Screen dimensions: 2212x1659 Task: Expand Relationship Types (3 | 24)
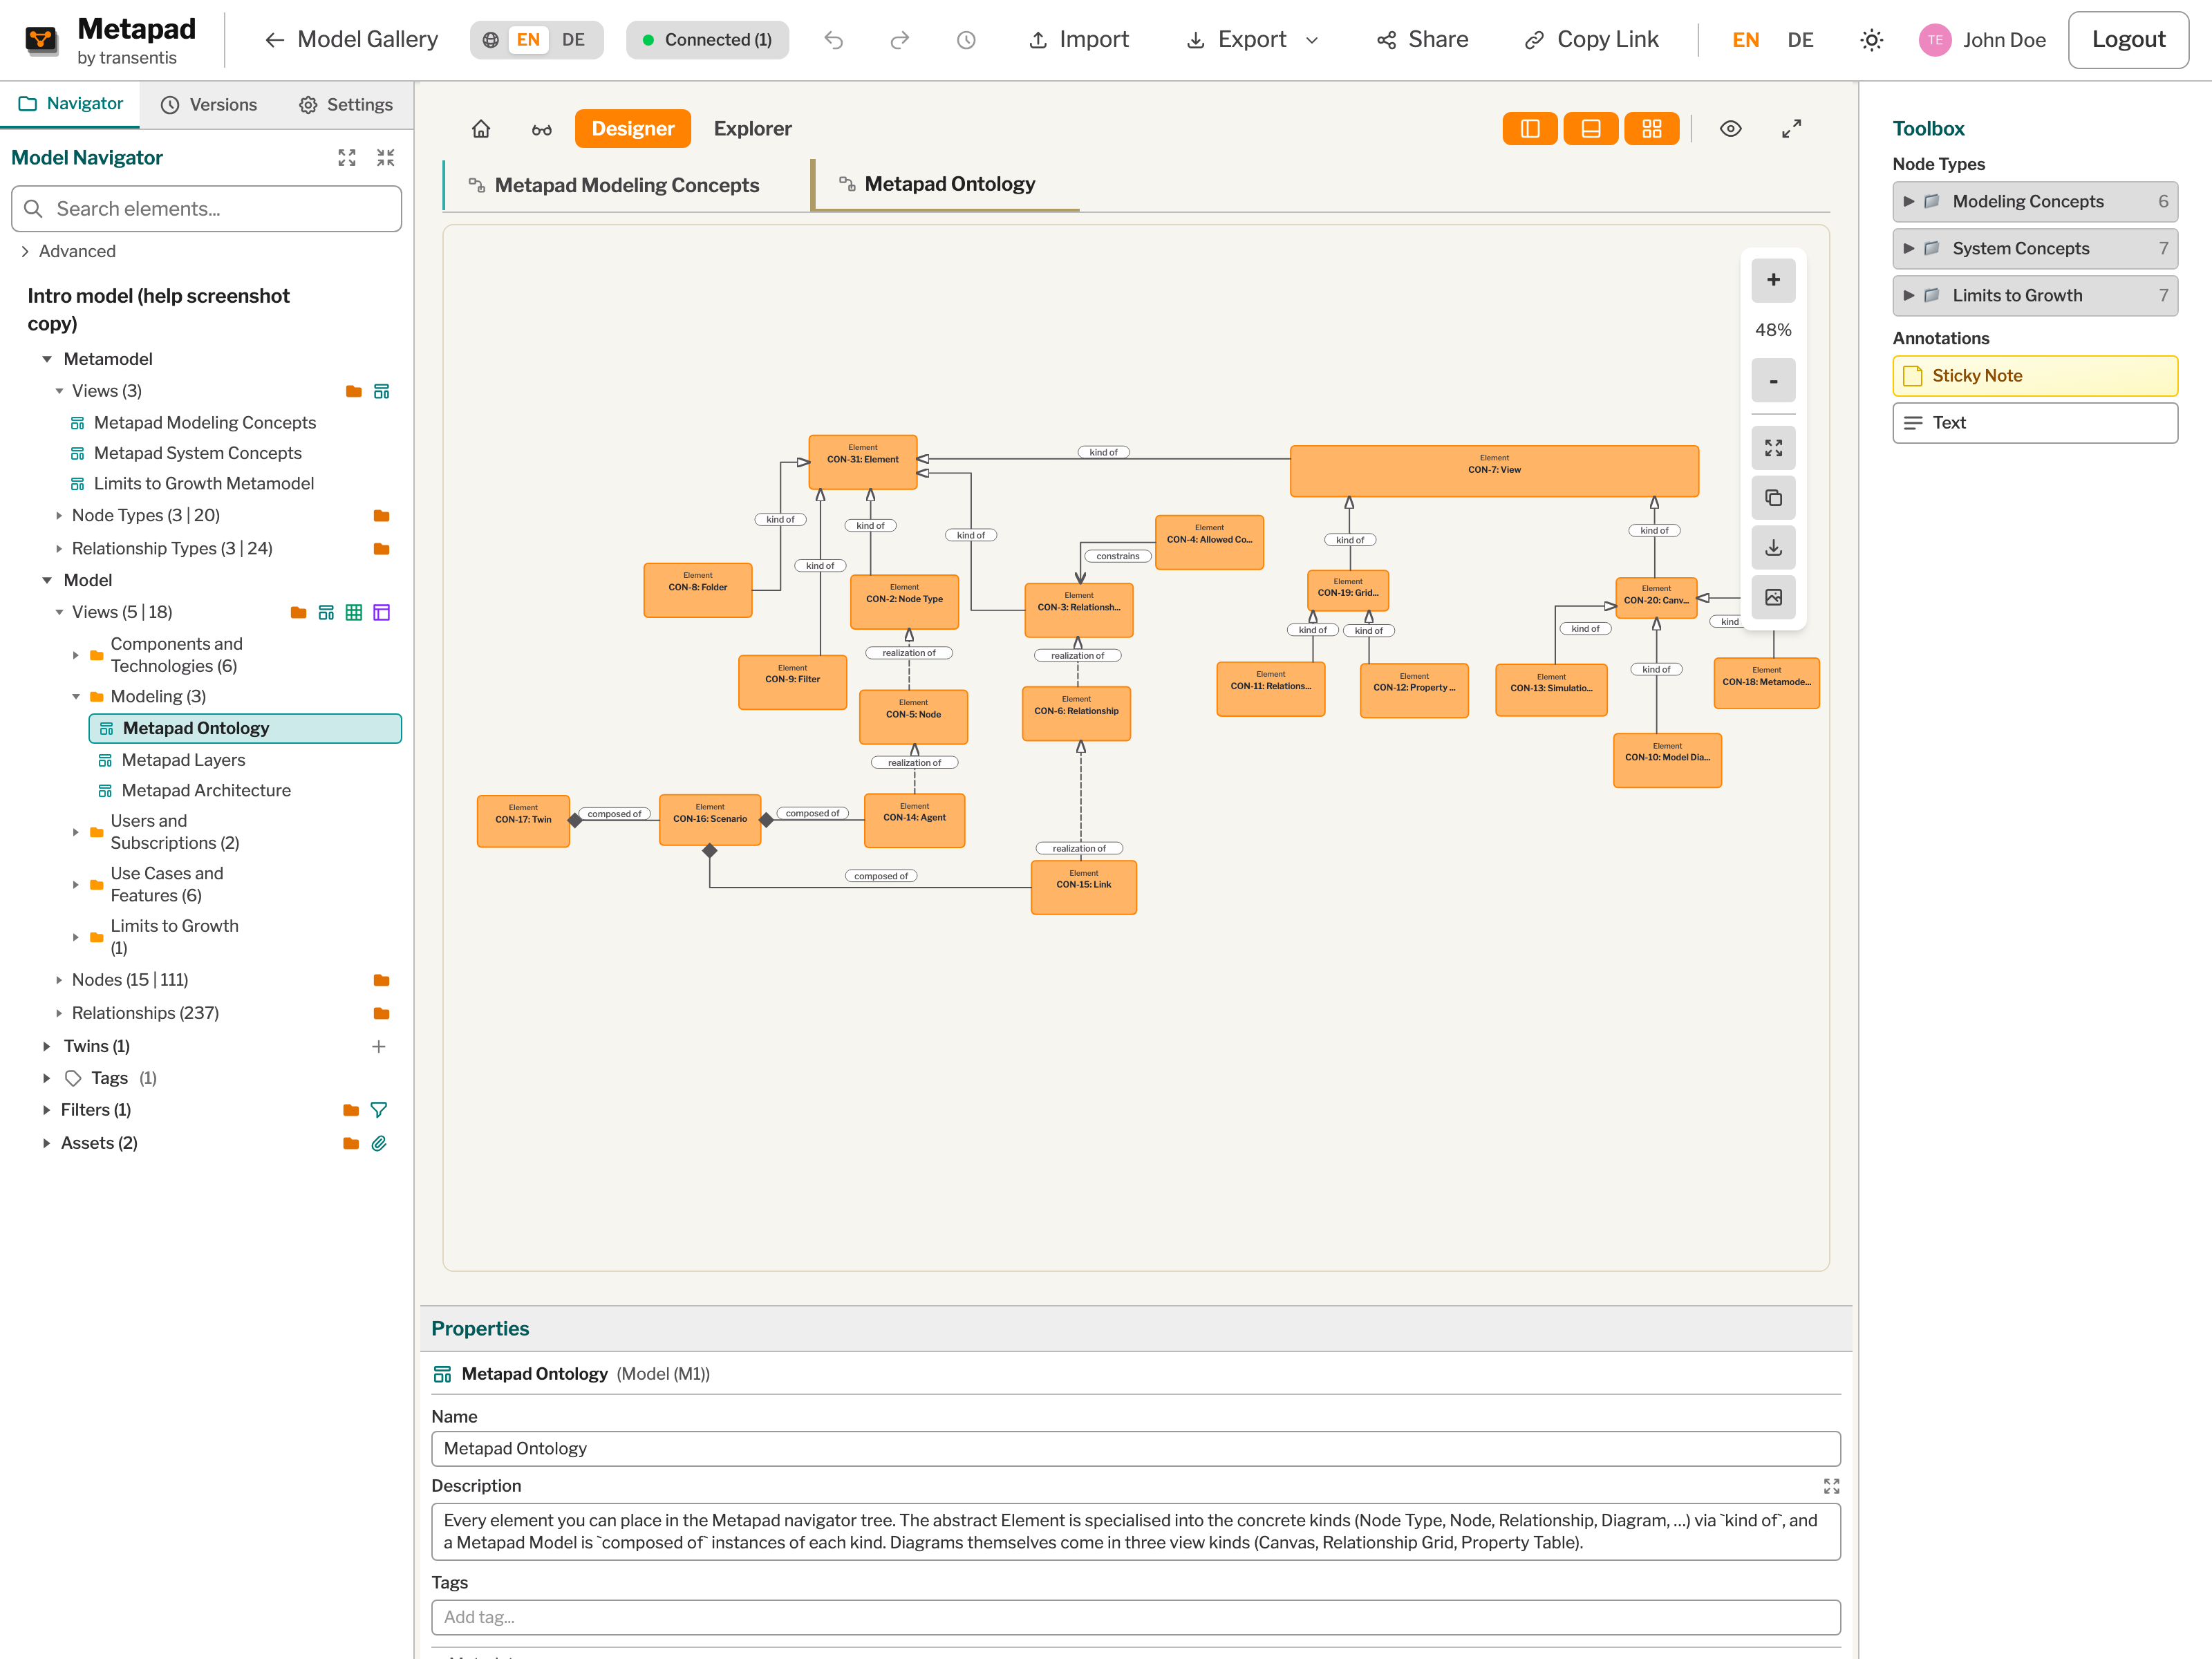[59, 549]
